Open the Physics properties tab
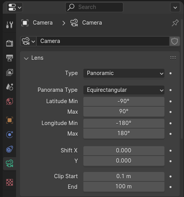The width and height of the screenshot is (184, 197). 9,134
